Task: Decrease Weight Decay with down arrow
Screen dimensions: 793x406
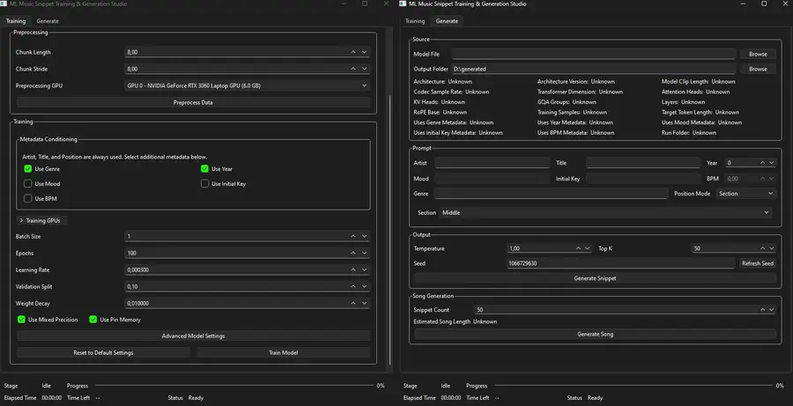Action: click(364, 303)
